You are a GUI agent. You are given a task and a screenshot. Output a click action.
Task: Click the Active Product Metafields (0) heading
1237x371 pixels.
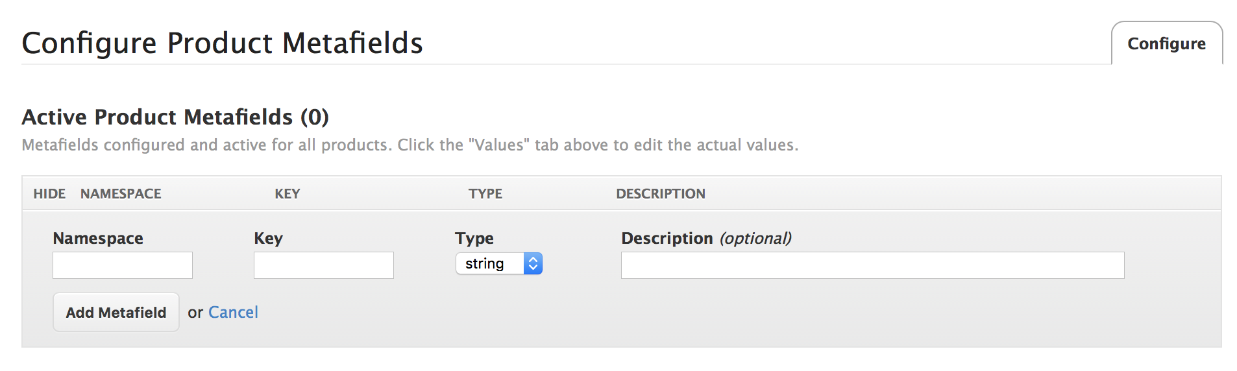[x=175, y=117]
